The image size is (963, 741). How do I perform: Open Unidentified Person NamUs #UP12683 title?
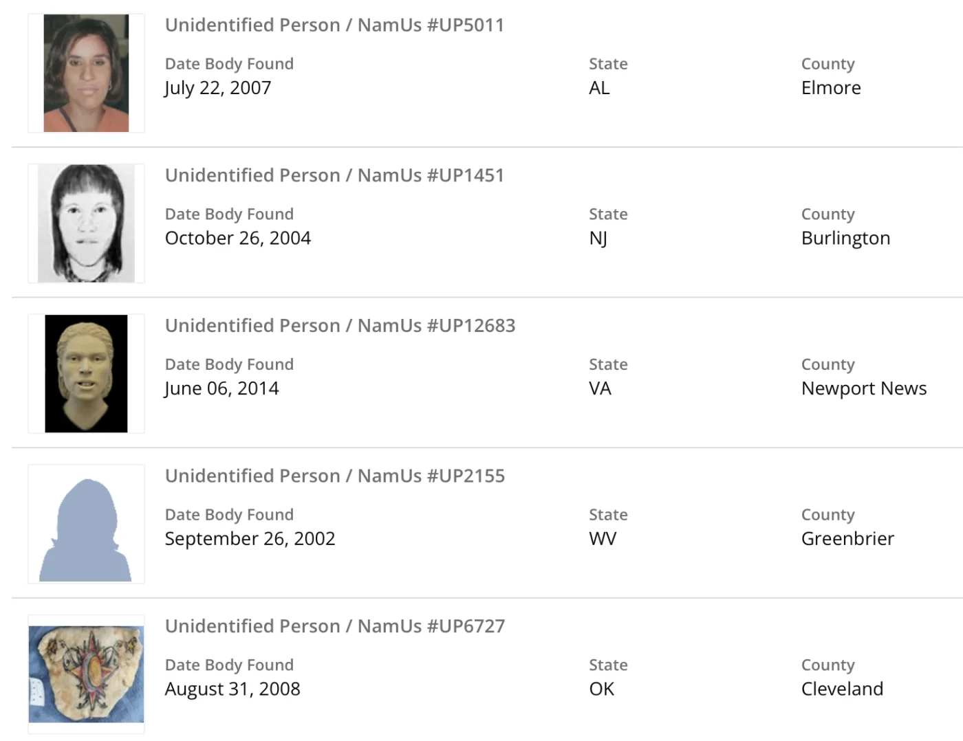340,325
